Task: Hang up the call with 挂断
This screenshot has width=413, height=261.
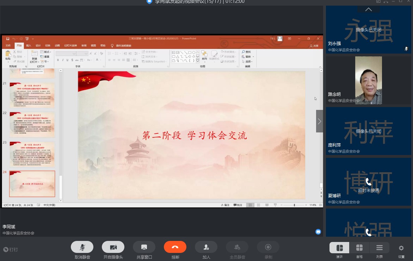Action: [x=175, y=247]
